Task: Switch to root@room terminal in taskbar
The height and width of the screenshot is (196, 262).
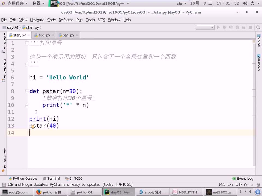Action: [16, 192]
